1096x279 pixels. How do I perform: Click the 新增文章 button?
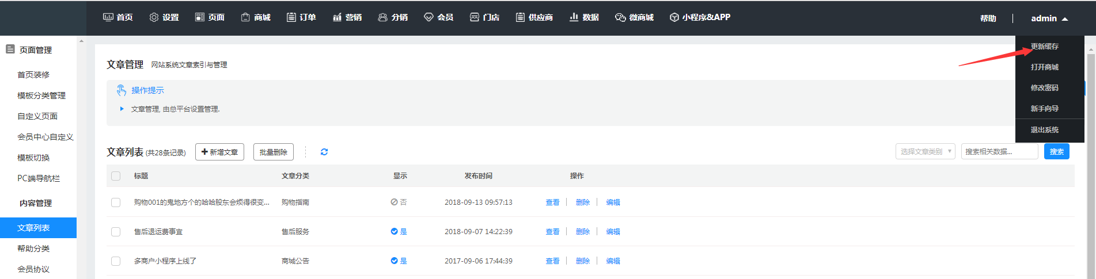click(x=219, y=152)
